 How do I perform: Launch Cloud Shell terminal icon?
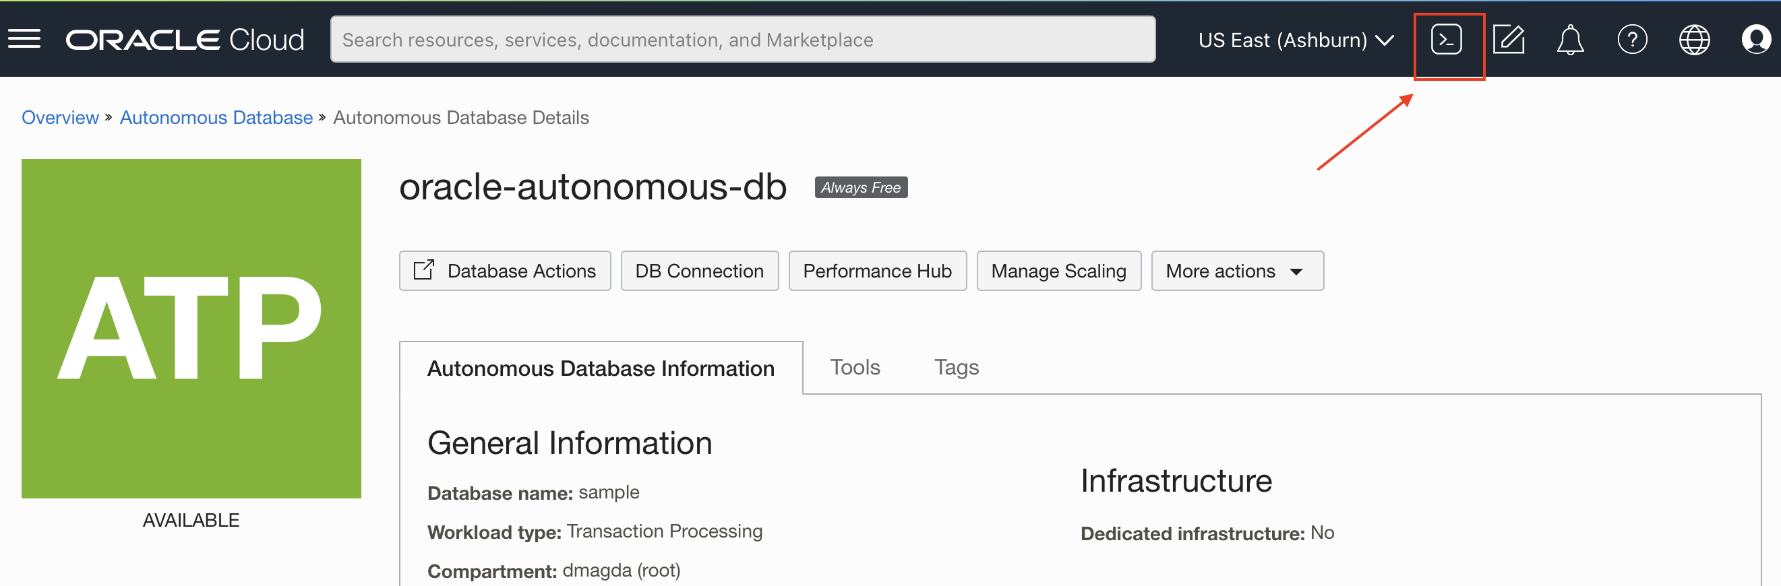click(1447, 39)
